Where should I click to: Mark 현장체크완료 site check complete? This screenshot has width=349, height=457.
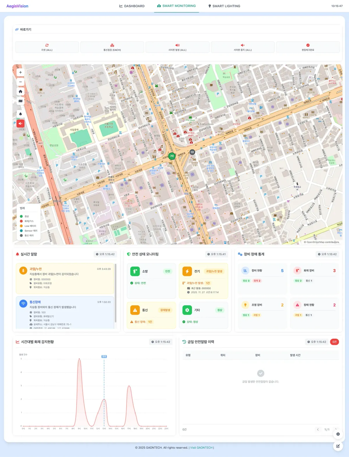[x=308, y=47]
